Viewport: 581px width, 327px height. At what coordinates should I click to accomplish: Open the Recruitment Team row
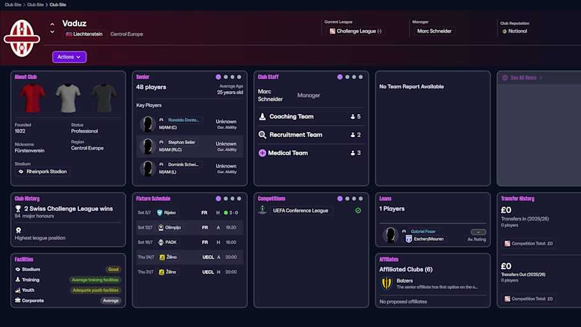coord(310,134)
